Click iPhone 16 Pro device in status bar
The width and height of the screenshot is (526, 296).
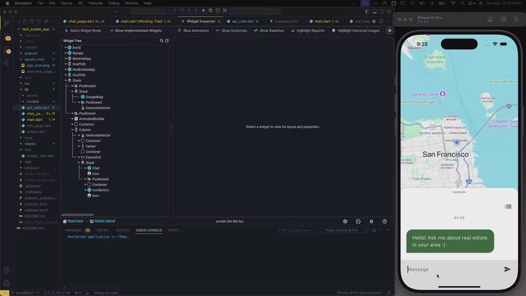coord(360,293)
